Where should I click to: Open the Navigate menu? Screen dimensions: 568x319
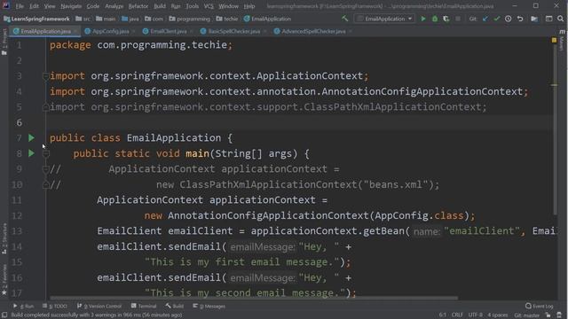coord(71,6)
